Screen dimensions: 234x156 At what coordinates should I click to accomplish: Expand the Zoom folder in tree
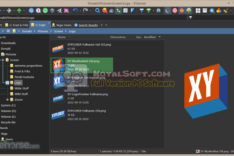click(x=7, y=99)
